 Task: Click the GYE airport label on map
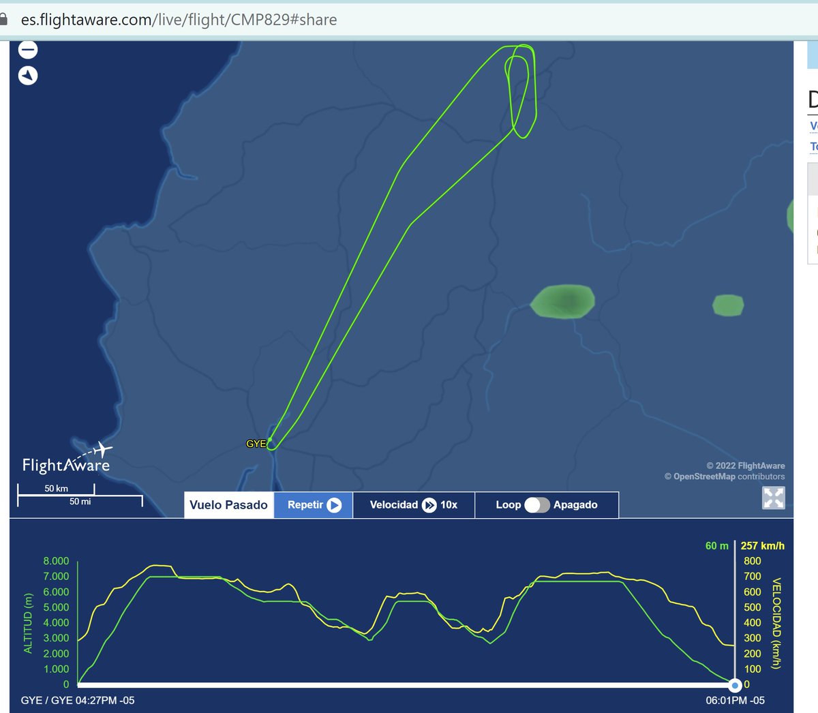[x=256, y=444]
